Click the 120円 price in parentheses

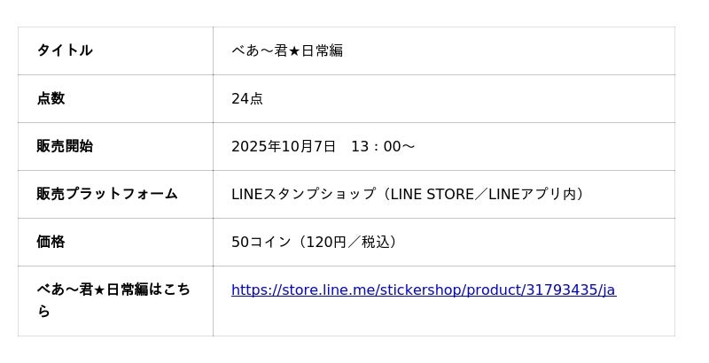(x=325, y=242)
